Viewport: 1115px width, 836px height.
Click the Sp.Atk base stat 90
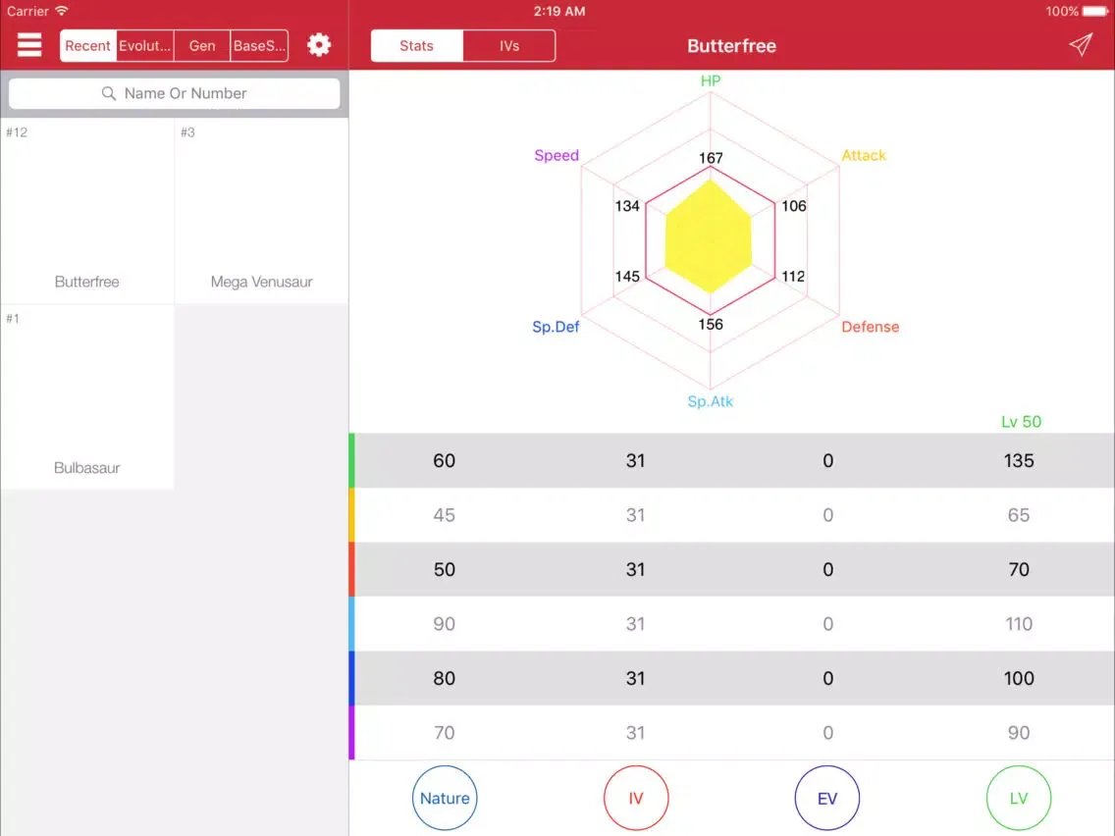click(445, 623)
